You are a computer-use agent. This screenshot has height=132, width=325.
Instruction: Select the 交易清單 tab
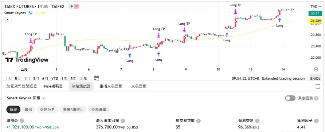coord(99,110)
